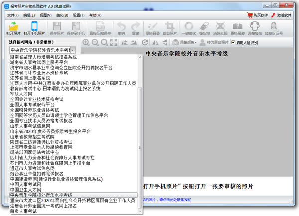The width and height of the screenshot is (299, 216).
Task: Open the Help (帮助) menu
Action: (x=94, y=15)
